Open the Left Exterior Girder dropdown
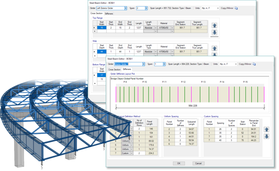The height and width of the screenshot is (171, 279). click(126, 8)
